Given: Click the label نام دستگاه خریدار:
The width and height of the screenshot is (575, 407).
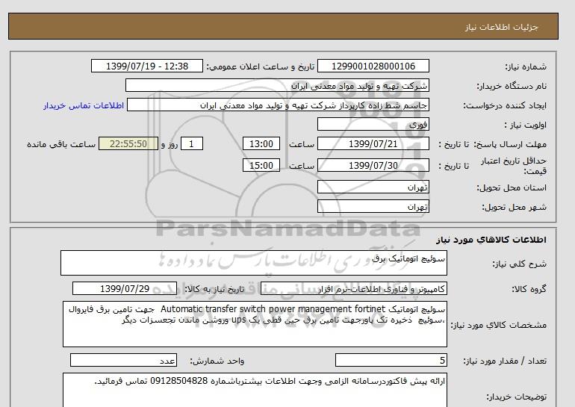Looking at the screenshot, I should coord(512,86).
